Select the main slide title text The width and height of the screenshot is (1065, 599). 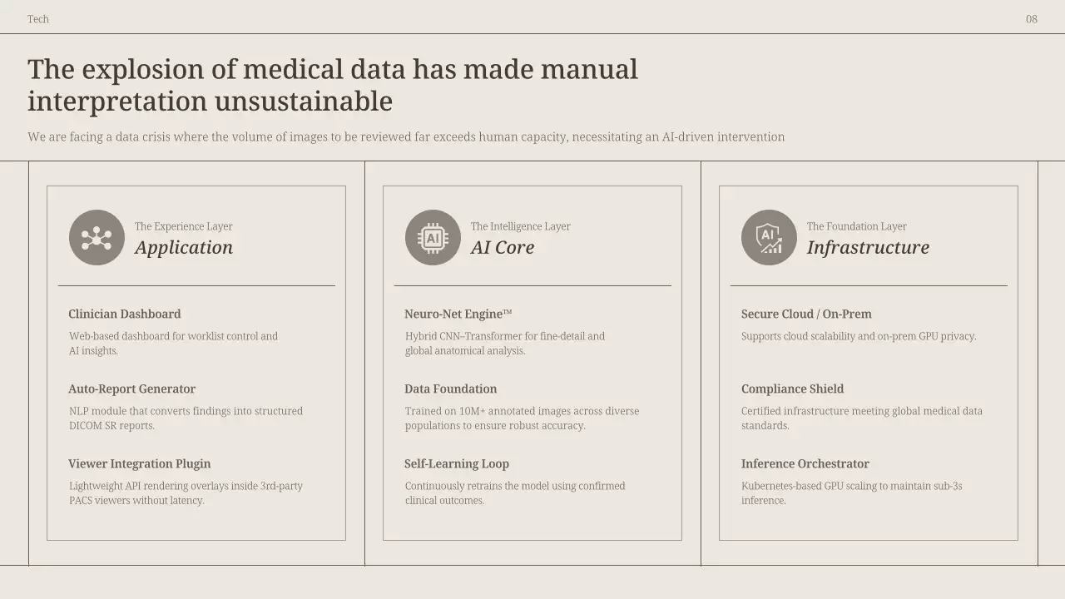[x=333, y=85]
